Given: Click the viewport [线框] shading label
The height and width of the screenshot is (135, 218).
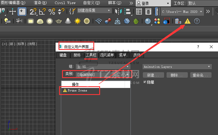Looking at the screenshot, I should click(32, 44).
